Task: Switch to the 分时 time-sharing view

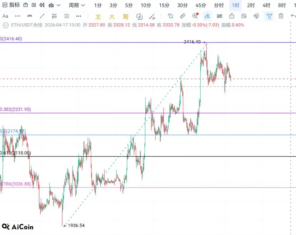Action: click(x=219, y=5)
